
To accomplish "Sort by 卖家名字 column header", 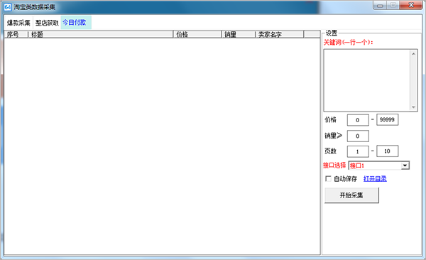I will tap(279, 34).
